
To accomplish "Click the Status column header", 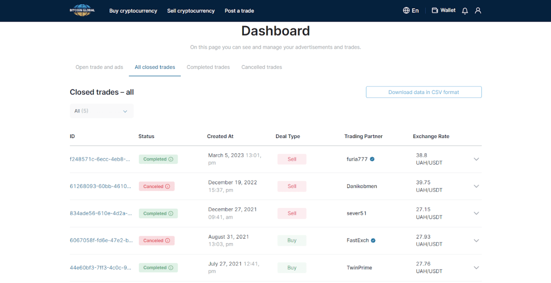I will (x=146, y=136).
